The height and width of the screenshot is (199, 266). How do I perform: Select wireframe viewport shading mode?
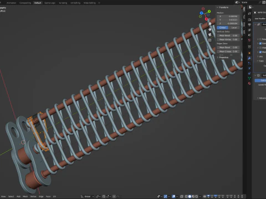(x=186, y=196)
